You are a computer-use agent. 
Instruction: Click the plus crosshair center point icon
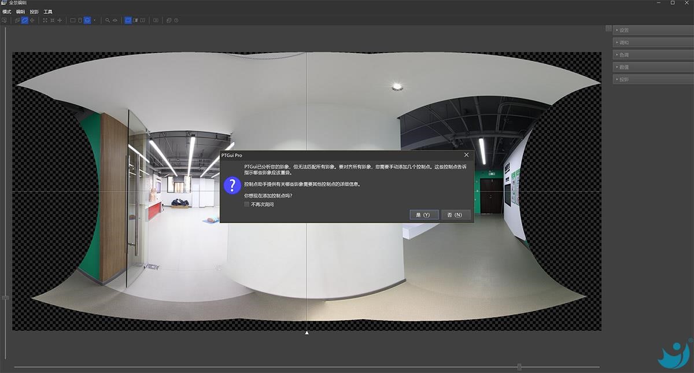pos(60,20)
